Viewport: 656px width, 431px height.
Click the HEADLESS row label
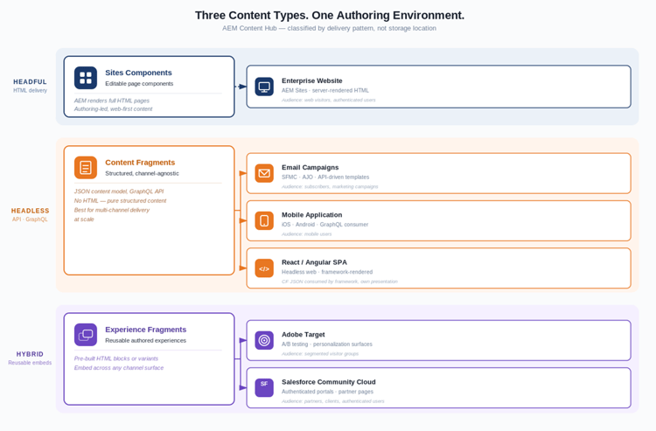click(x=30, y=211)
